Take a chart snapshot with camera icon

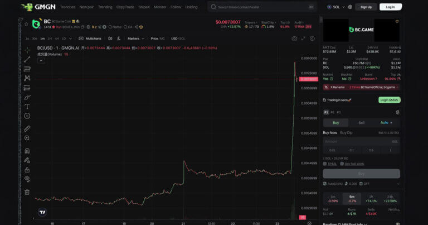(294, 39)
